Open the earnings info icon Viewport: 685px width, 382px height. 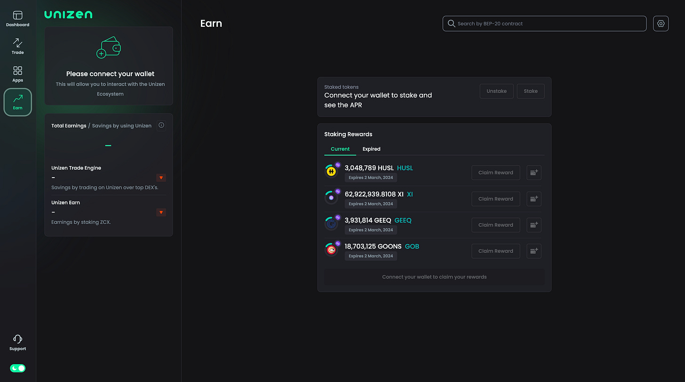(161, 125)
